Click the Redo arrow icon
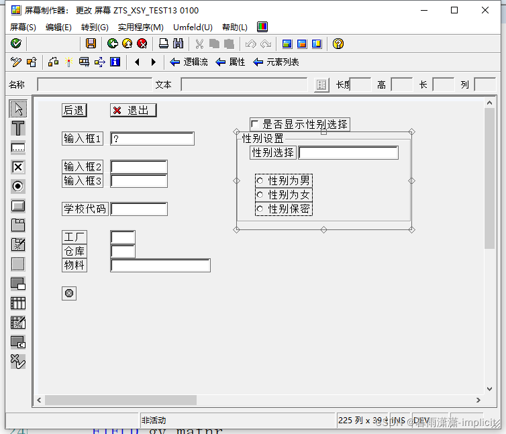The image size is (506, 434). (x=266, y=44)
